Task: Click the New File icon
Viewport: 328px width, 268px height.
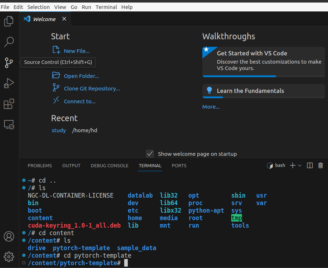Action: 56,50
